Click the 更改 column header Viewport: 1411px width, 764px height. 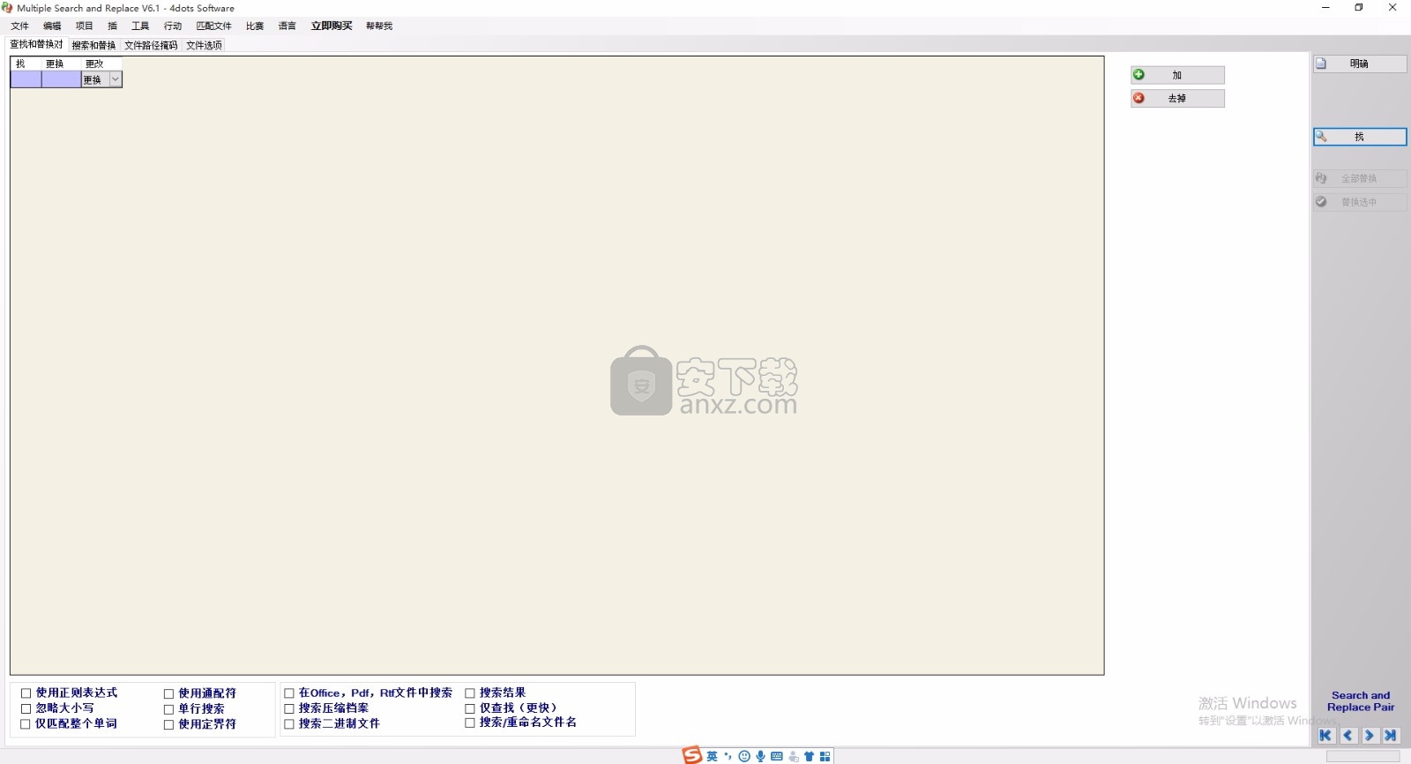(101, 64)
